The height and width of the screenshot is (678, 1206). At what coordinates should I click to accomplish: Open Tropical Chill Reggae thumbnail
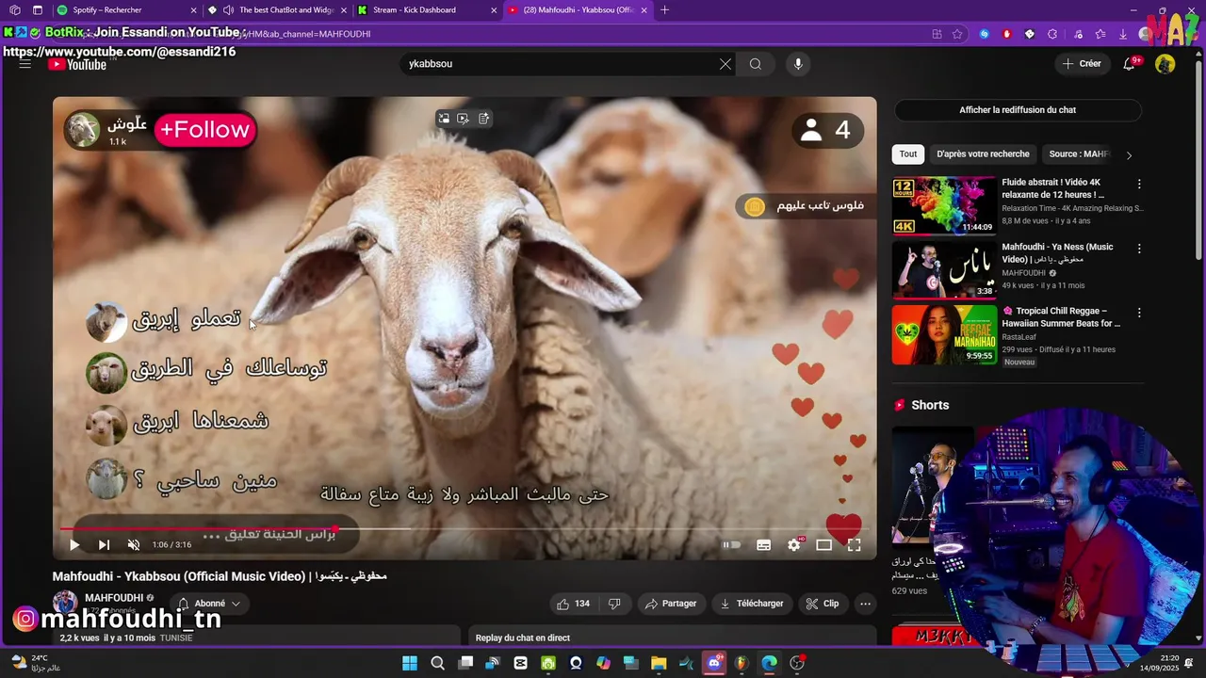pos(944,334)
